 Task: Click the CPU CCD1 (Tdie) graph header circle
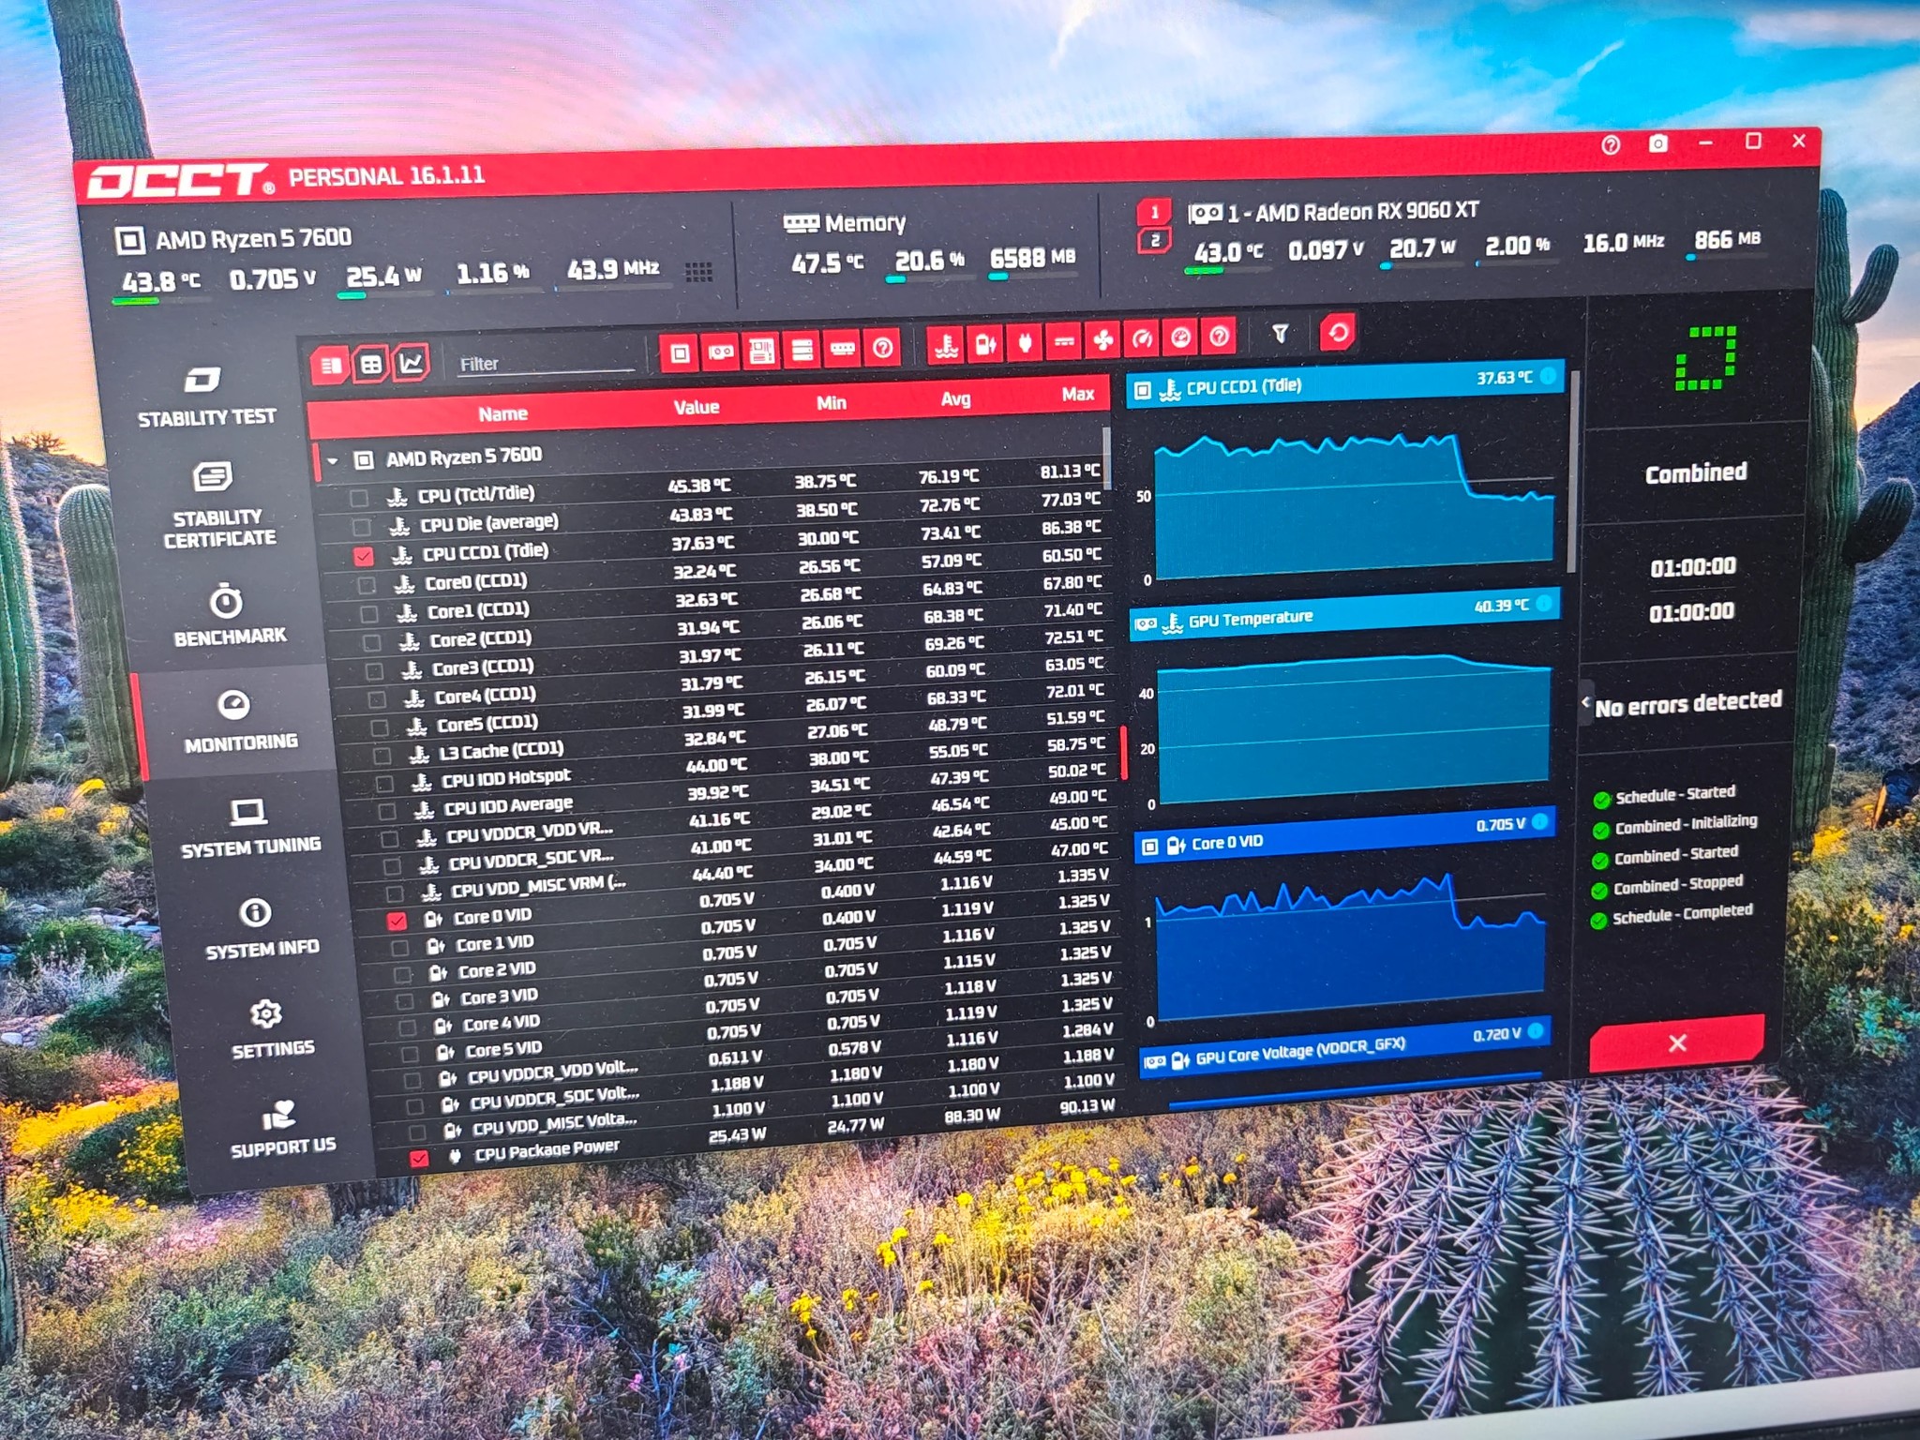[x=1548, y=376]
